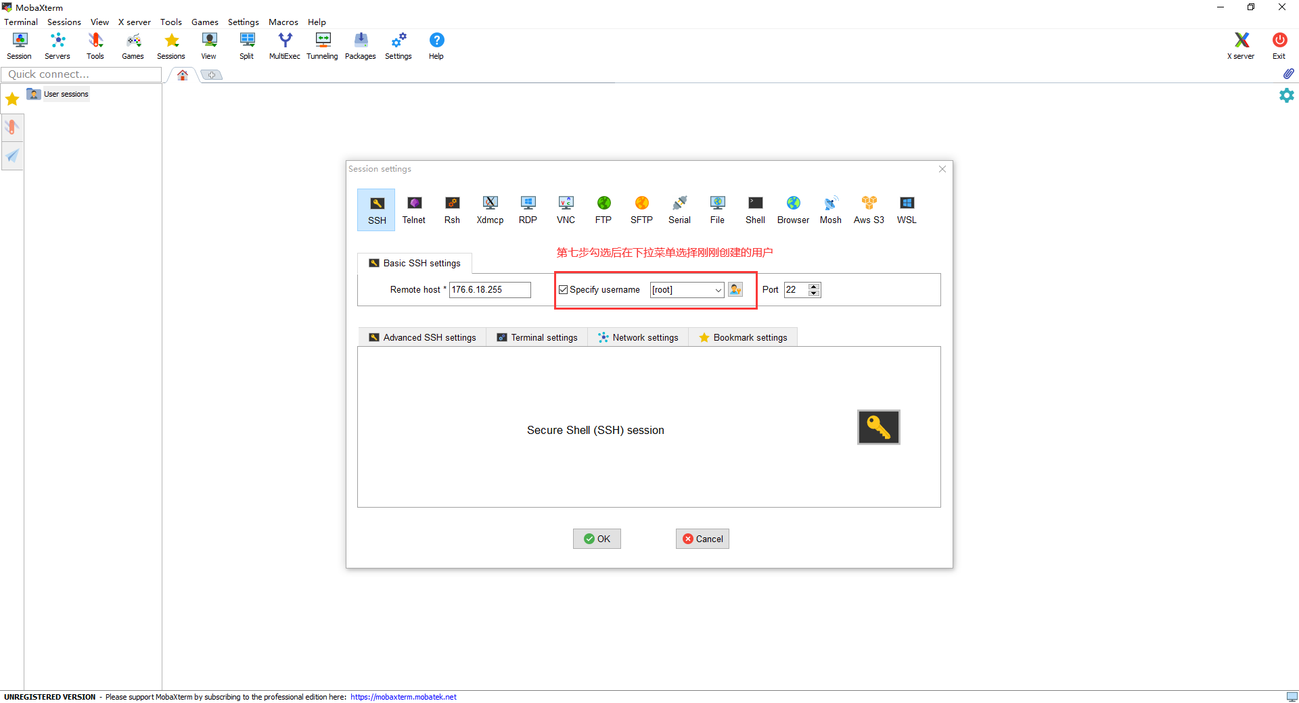1299x703 pixels.
Task: Open the Tools toolbar icon
Action: (95, 46)
